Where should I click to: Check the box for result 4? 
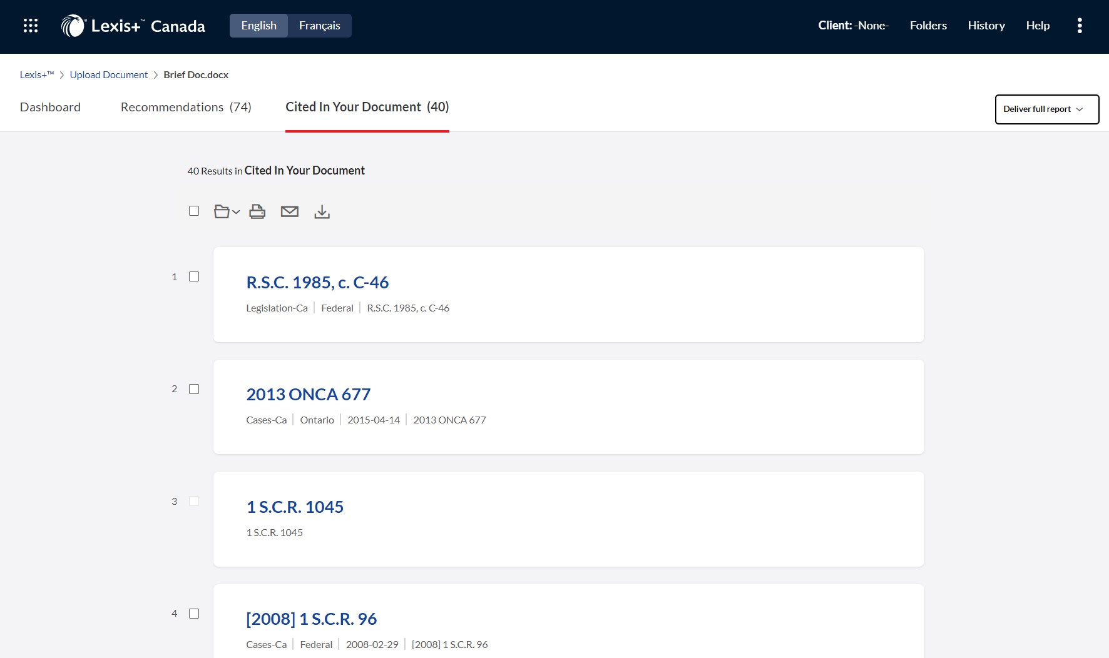(194, 614)
